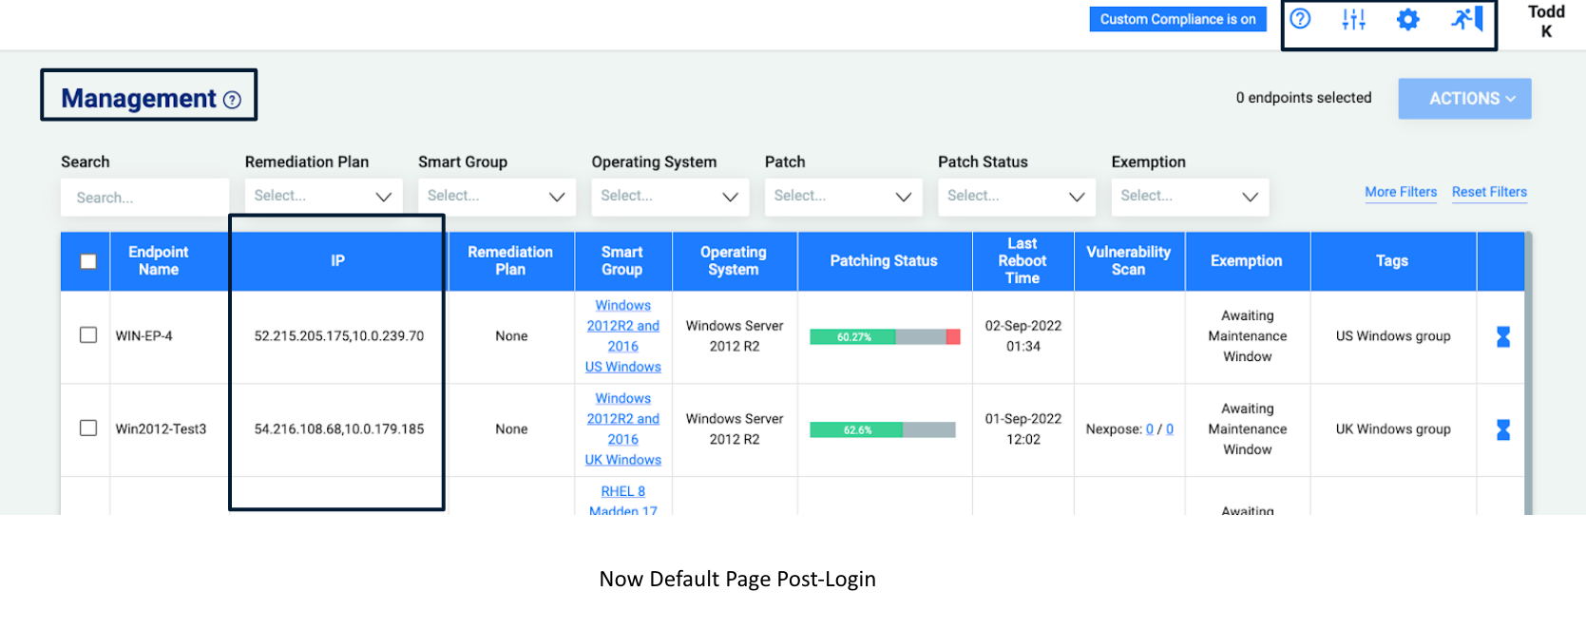Click the Custom Compliance is on button
The height and width of the screenshot is (629, 1586).
point(1177,19)
